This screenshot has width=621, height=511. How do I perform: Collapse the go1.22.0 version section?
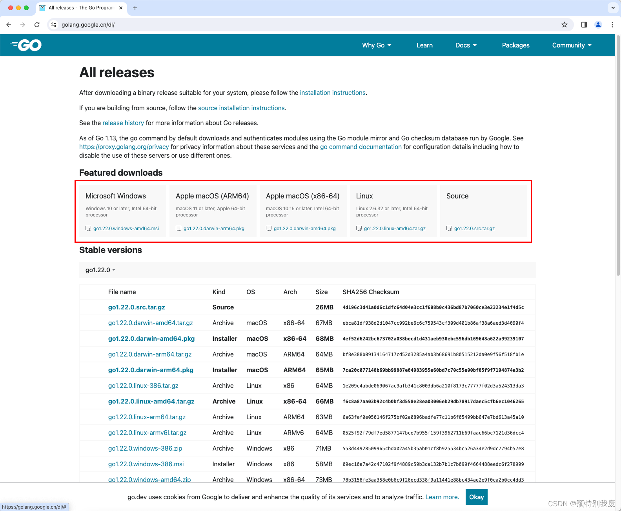[x=100, y=270]
